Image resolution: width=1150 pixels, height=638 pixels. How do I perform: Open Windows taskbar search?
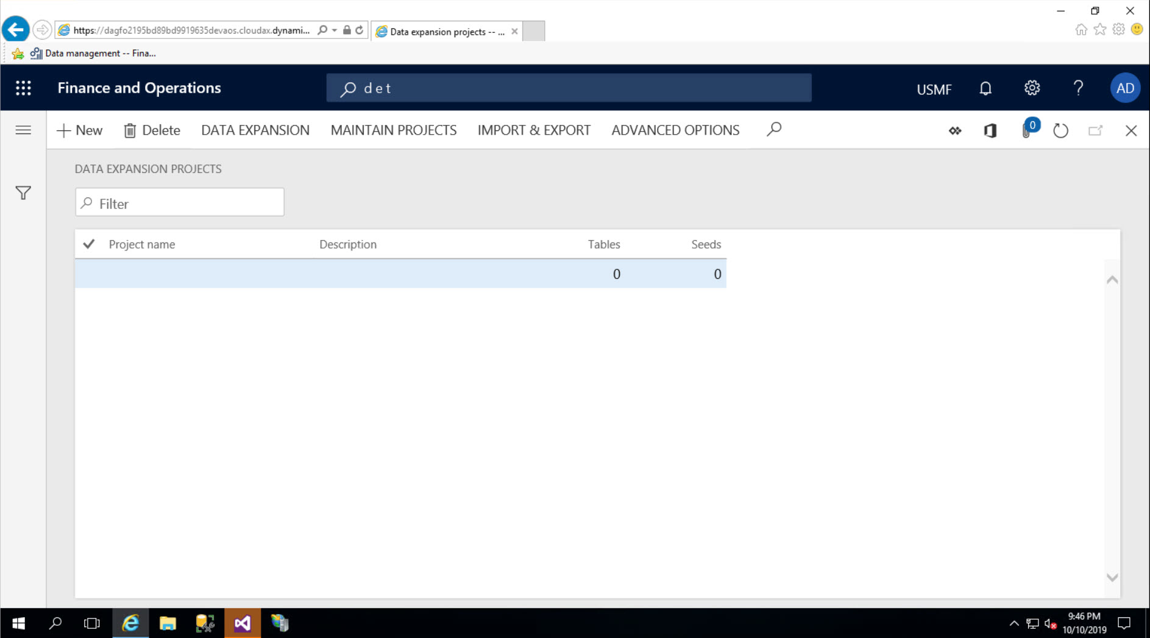(x=55, y=623)
